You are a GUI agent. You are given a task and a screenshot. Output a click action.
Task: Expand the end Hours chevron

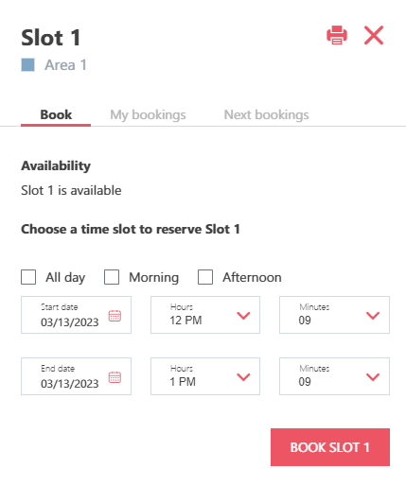(x=243, y=376)
